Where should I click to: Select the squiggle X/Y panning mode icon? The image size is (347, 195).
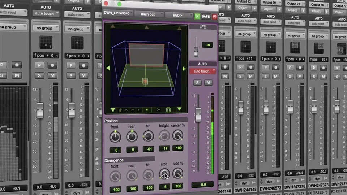pos(120,110)
